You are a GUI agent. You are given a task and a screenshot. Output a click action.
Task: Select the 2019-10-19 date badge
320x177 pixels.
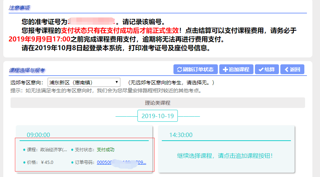pyautogui.click(x=157, y=116)
